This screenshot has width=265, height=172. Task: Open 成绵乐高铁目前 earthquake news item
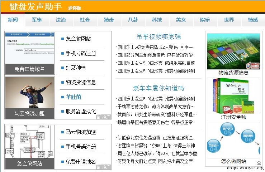point(155,63)
